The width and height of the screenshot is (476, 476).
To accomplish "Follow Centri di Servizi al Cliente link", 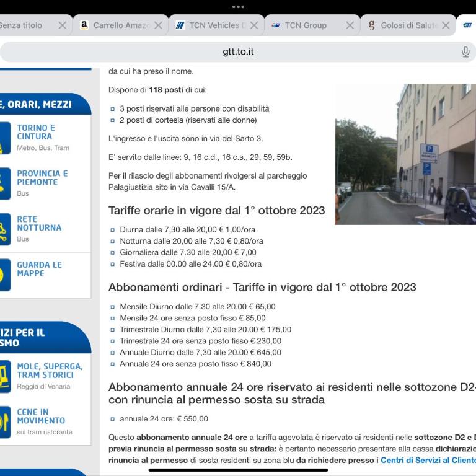I will 428,461.
